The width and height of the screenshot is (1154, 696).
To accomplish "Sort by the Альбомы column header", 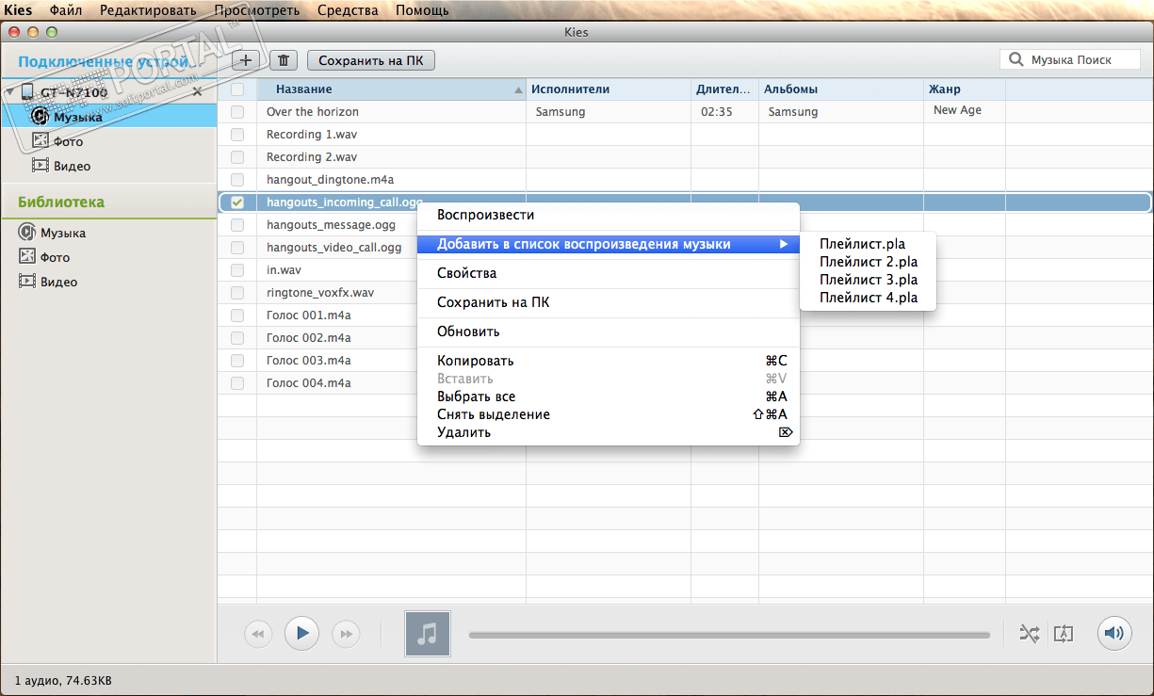I will coord(841,89).
